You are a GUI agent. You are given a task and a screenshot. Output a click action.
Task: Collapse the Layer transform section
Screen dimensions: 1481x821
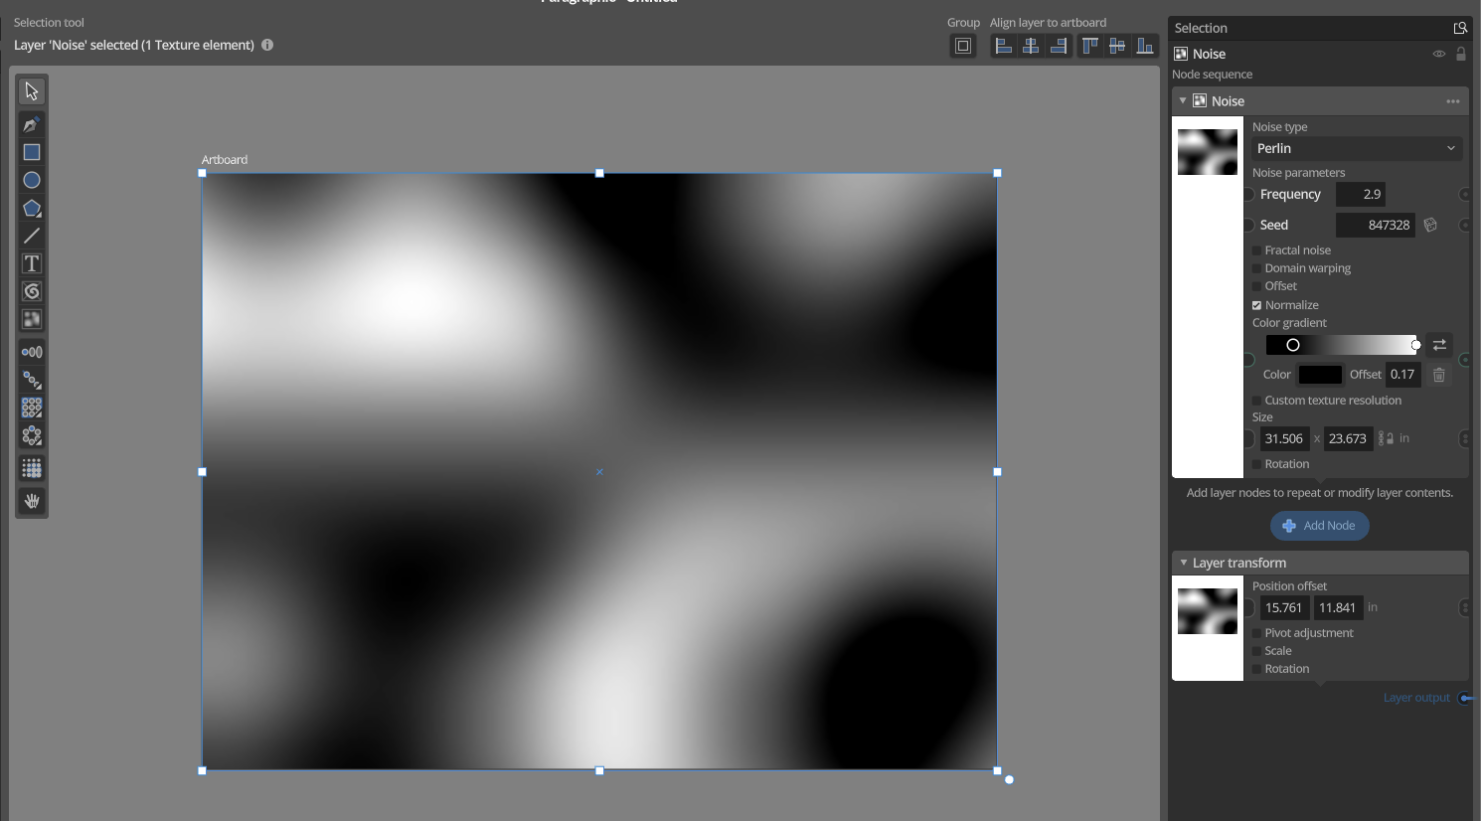click(1184, 563)
